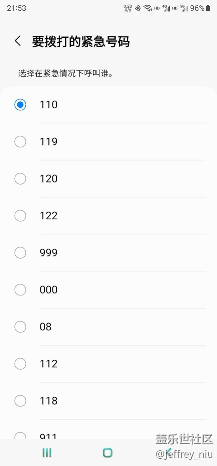
Task: Tap the status bar clock 21:53
Action: point(16,8)
